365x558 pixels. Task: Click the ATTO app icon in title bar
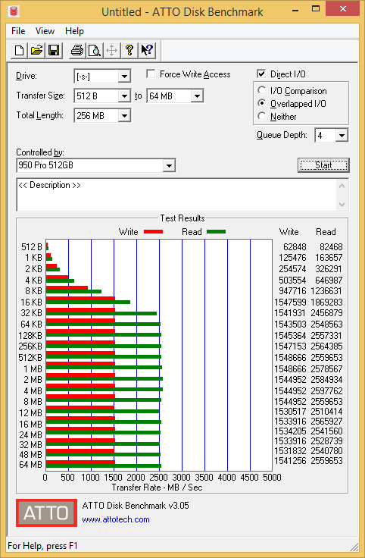click(x=14, y=11)
